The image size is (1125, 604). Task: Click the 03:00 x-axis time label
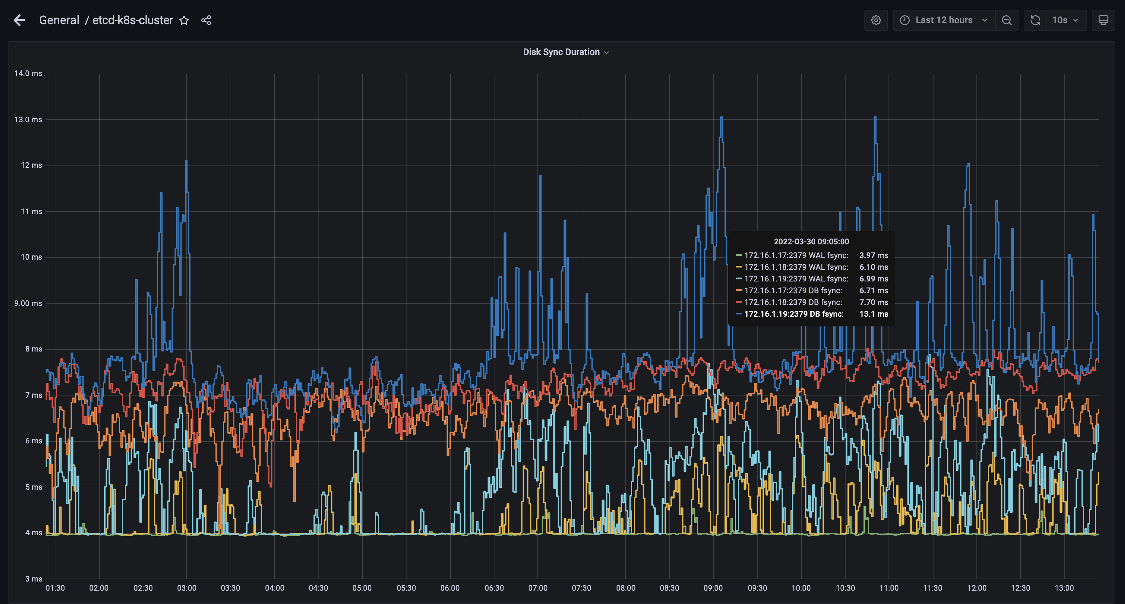[x=187, y=588]
